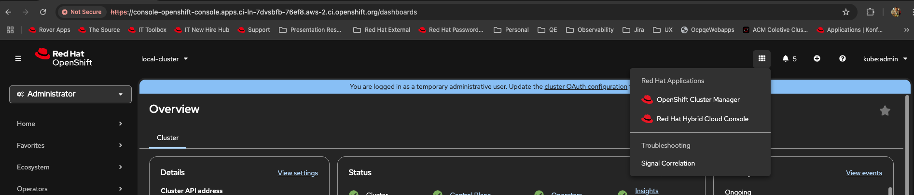The width and height of the screenshot is (914, 195).
Task: Add Overview page to favorites star
Action: (885, 111)
